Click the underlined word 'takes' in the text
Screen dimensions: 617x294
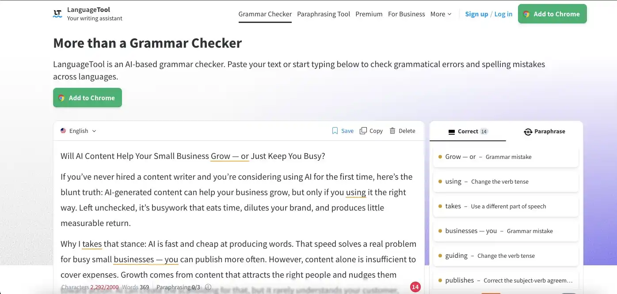point(92,244)
